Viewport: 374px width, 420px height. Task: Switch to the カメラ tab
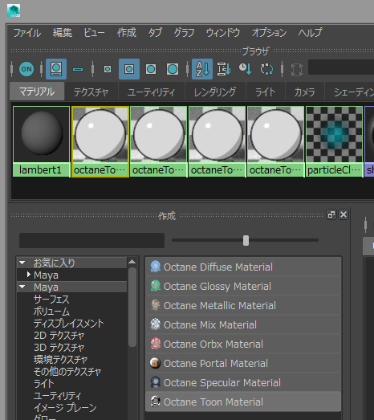(x=305, y=92)
